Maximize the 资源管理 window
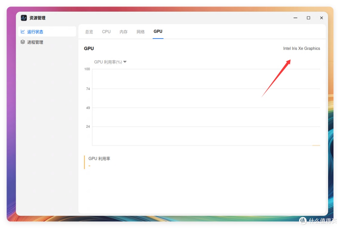 tap(308, 18)
